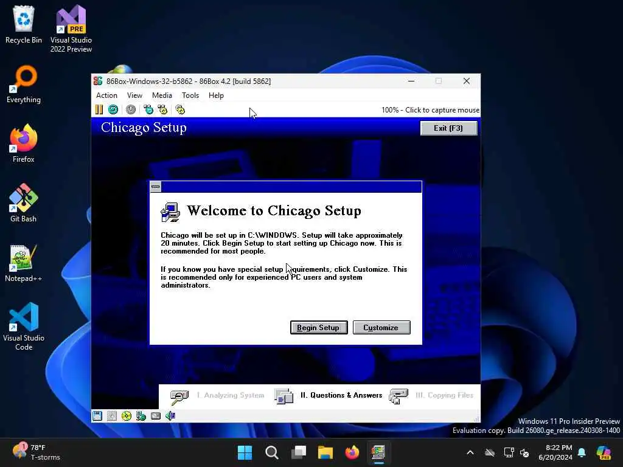Click the 'II. Questions & Answers' label
623x467 pixels.
coord(341,395)
